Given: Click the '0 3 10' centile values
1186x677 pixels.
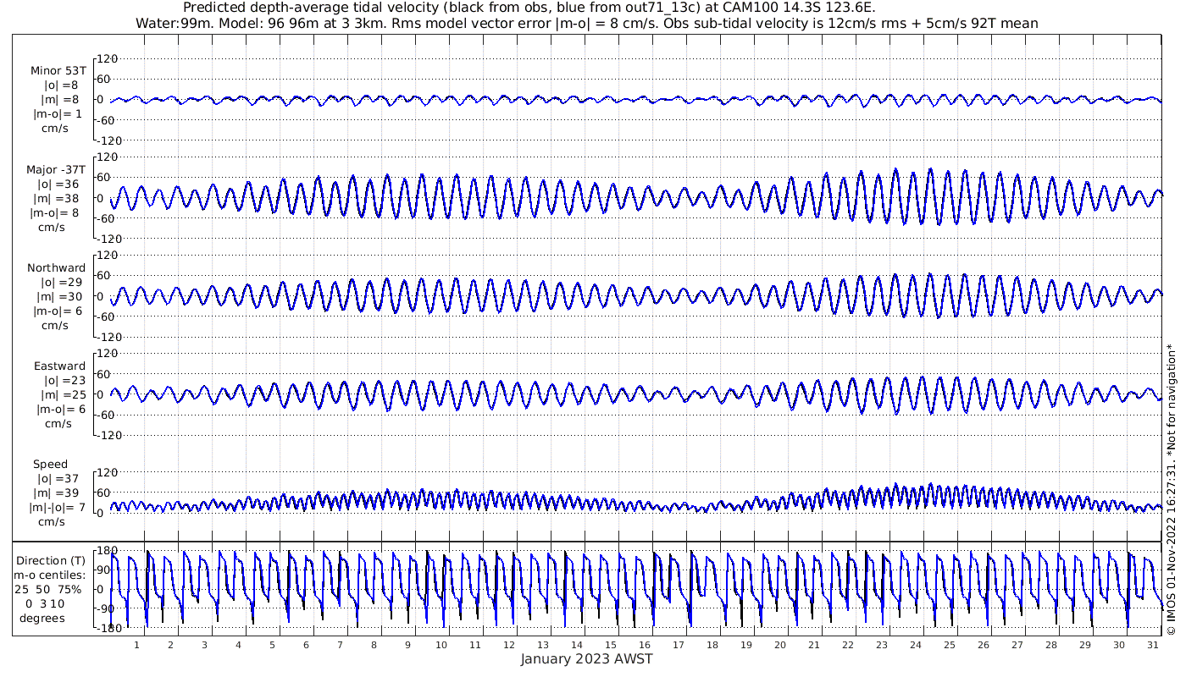Looking at the screenshot, I should coord(46,603).
